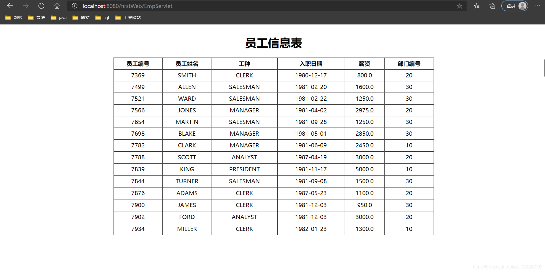This screenshot has width=545, height=272.
Task: Select the salary cell 1100.0
Action: [x=365, y=193]
